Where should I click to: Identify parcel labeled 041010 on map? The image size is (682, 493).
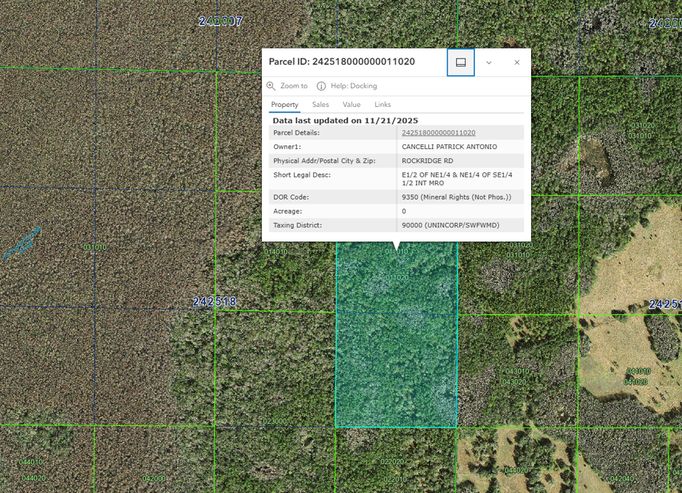(638, 372)
